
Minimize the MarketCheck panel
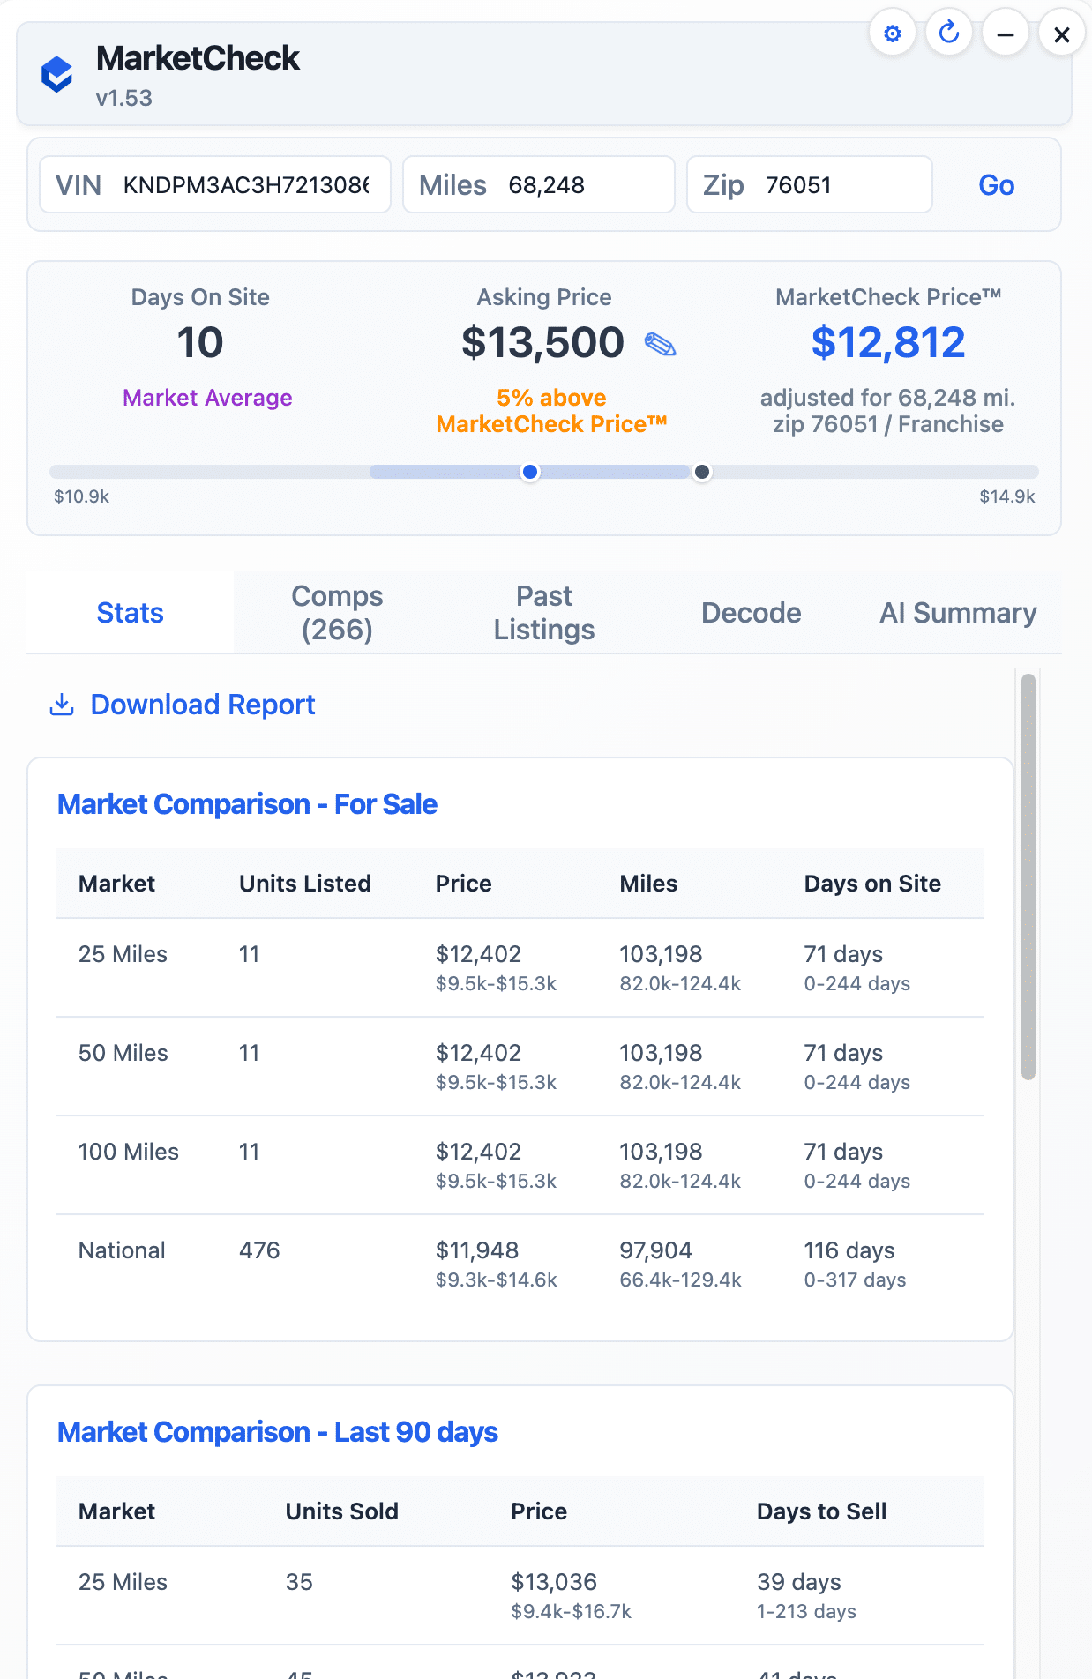[1006, 34]
